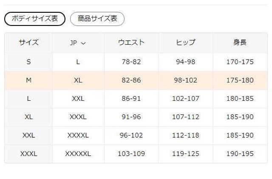This screenshot has width=272, height=179.
Task: Click waist value 78-82
Action: click(x=131, y=62)
